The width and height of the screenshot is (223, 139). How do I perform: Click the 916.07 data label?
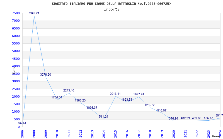click(x=162, y=110)
